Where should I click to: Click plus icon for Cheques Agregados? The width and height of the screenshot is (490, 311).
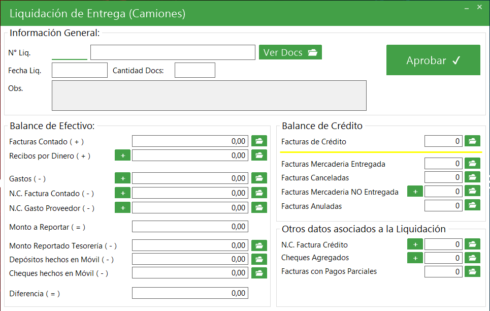coord(415,258)
